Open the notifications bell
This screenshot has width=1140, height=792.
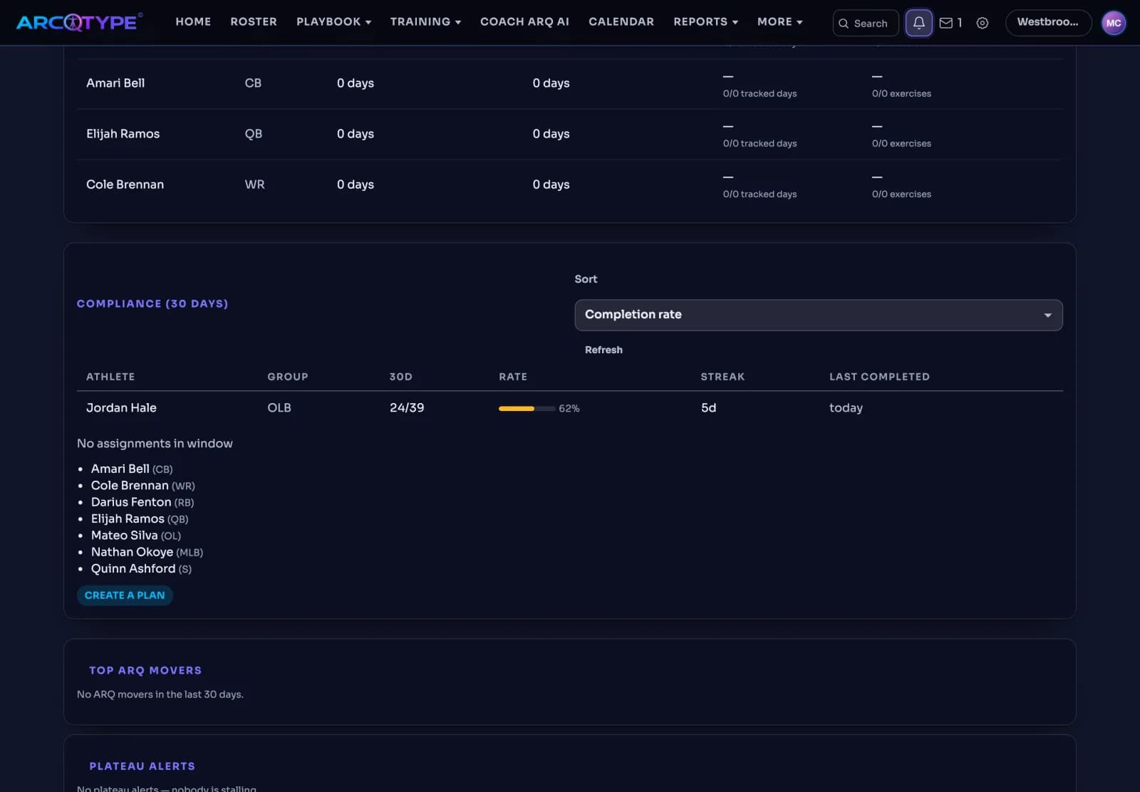(x=919, y=23)
